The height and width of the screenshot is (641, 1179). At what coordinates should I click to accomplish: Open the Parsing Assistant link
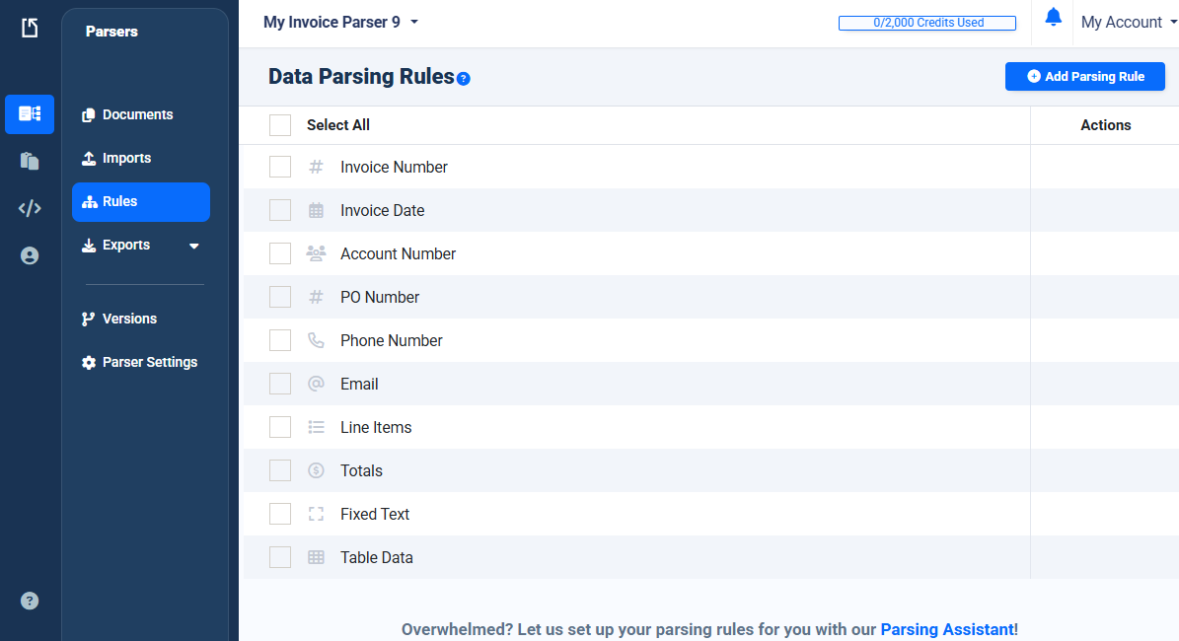pyautogui.click(x=946, y=629)
